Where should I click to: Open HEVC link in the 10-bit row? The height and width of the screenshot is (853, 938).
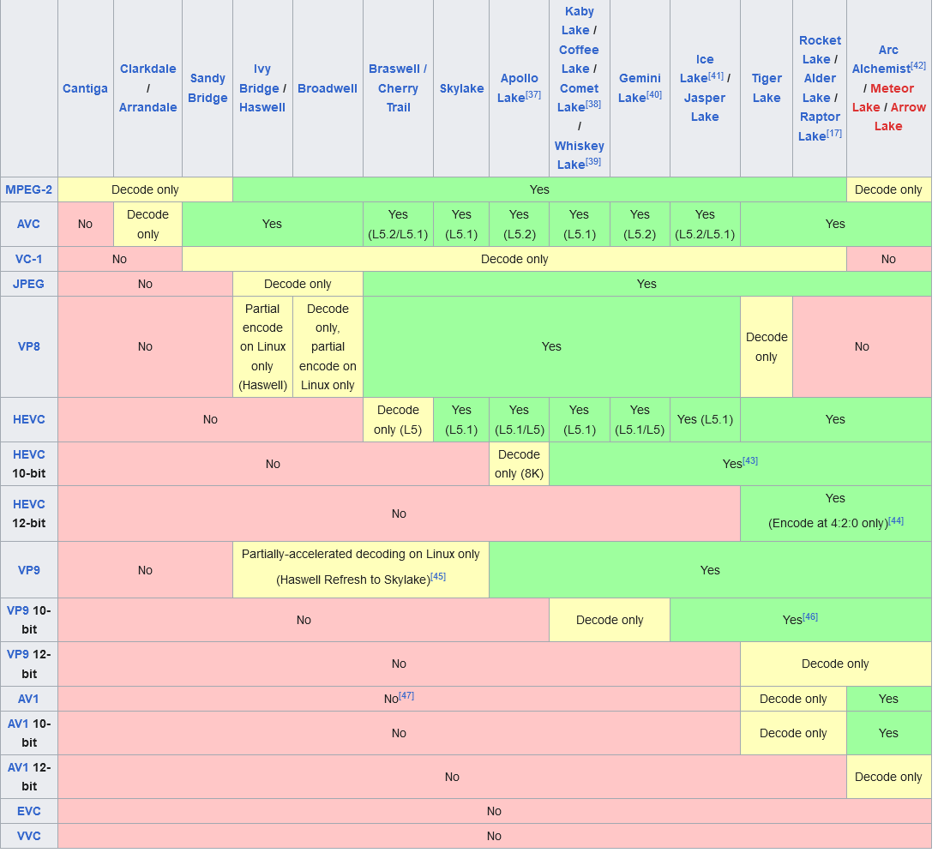28,454
